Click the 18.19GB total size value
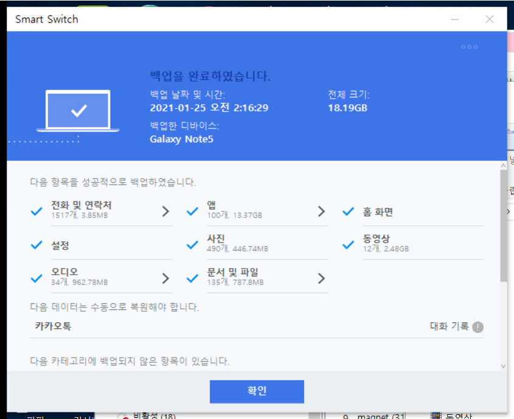Viewport: 514px width, 419px height. pos(348,108)
